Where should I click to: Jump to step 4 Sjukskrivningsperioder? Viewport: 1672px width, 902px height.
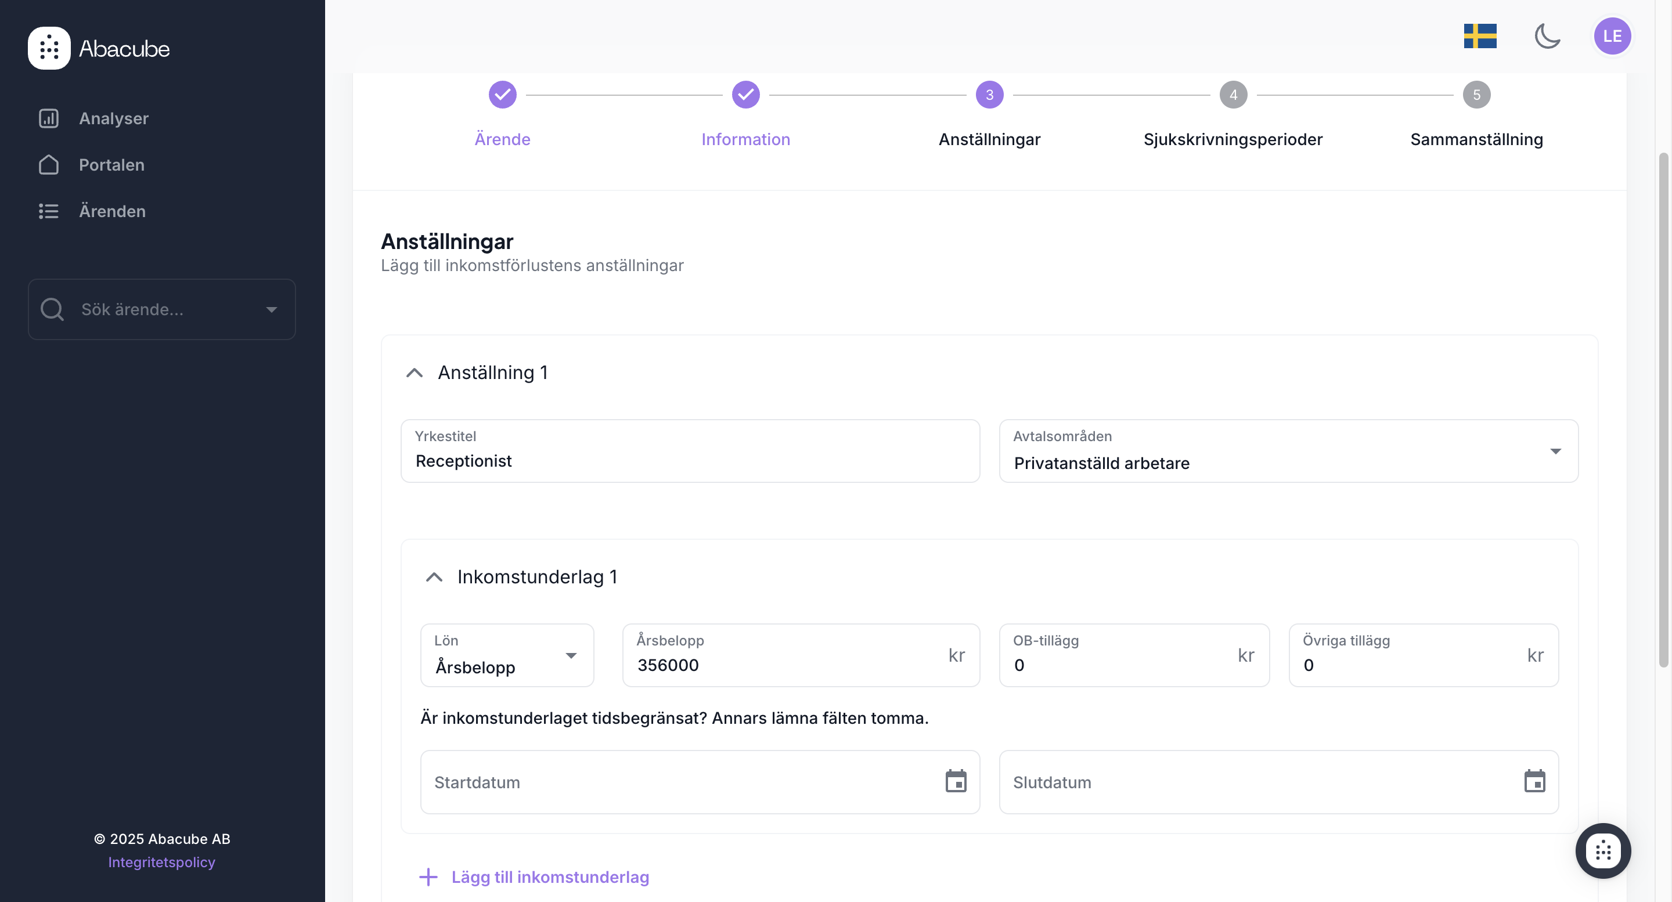[x=1233, y=95]
